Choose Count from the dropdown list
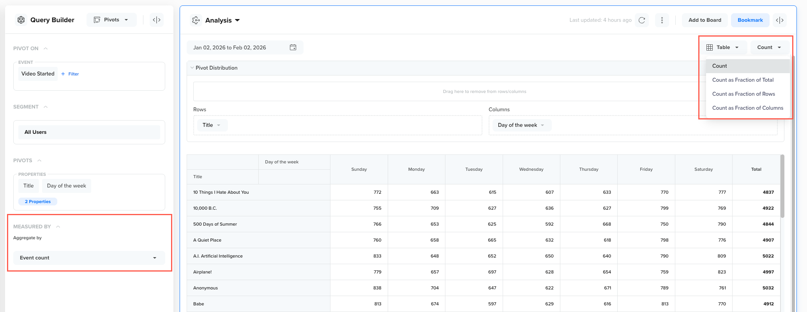Screen dimensions: 807x312 click(748, 66)
